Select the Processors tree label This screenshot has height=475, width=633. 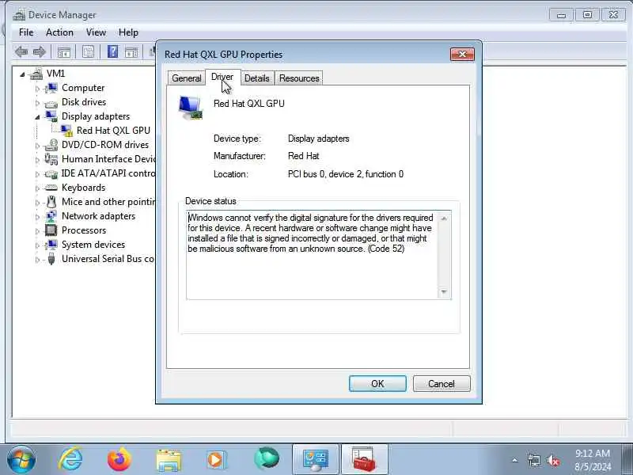[x=84, y=230]
